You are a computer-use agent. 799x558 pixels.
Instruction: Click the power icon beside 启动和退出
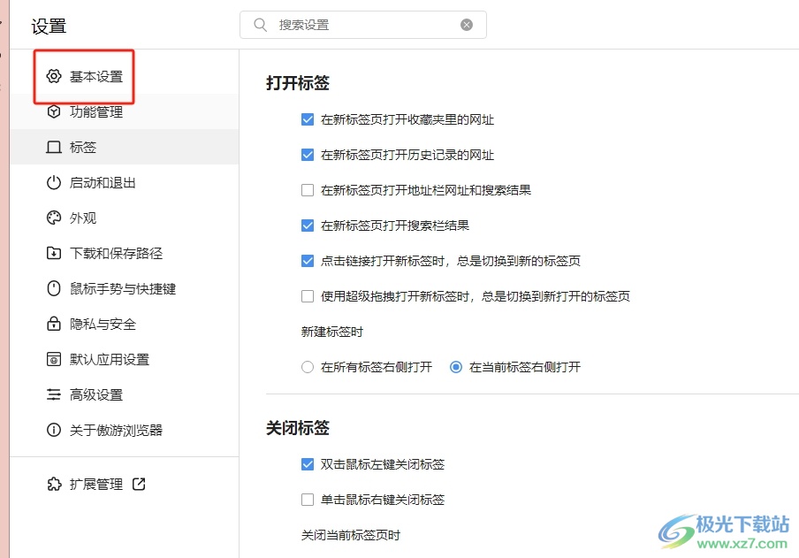click(54, 182)
